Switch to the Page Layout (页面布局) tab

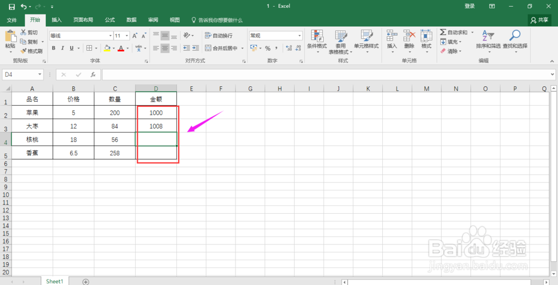point(83,20)
